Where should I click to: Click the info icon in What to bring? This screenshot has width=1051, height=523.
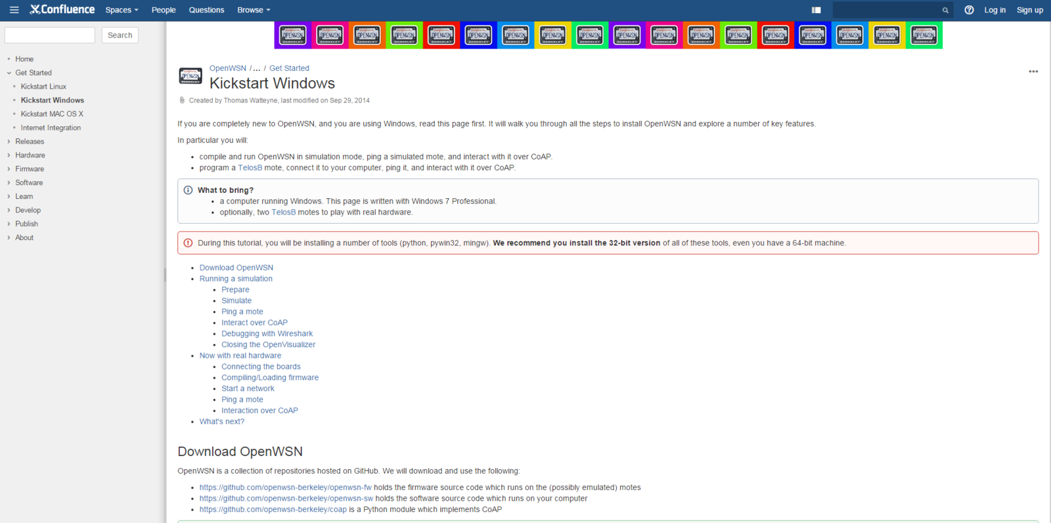coord(188,190)
